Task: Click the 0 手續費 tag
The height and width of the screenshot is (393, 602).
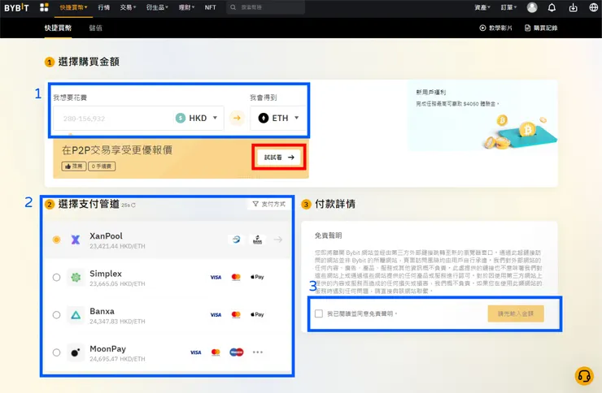Action: pyautogui.click(x=102, y=166)
